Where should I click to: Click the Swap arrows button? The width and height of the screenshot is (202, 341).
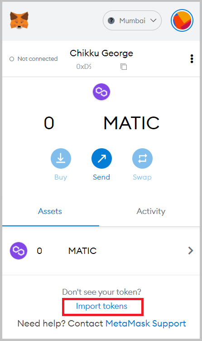coord(142,158)
